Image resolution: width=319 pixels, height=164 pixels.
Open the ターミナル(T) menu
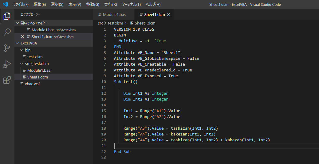(x=131, y=5)
